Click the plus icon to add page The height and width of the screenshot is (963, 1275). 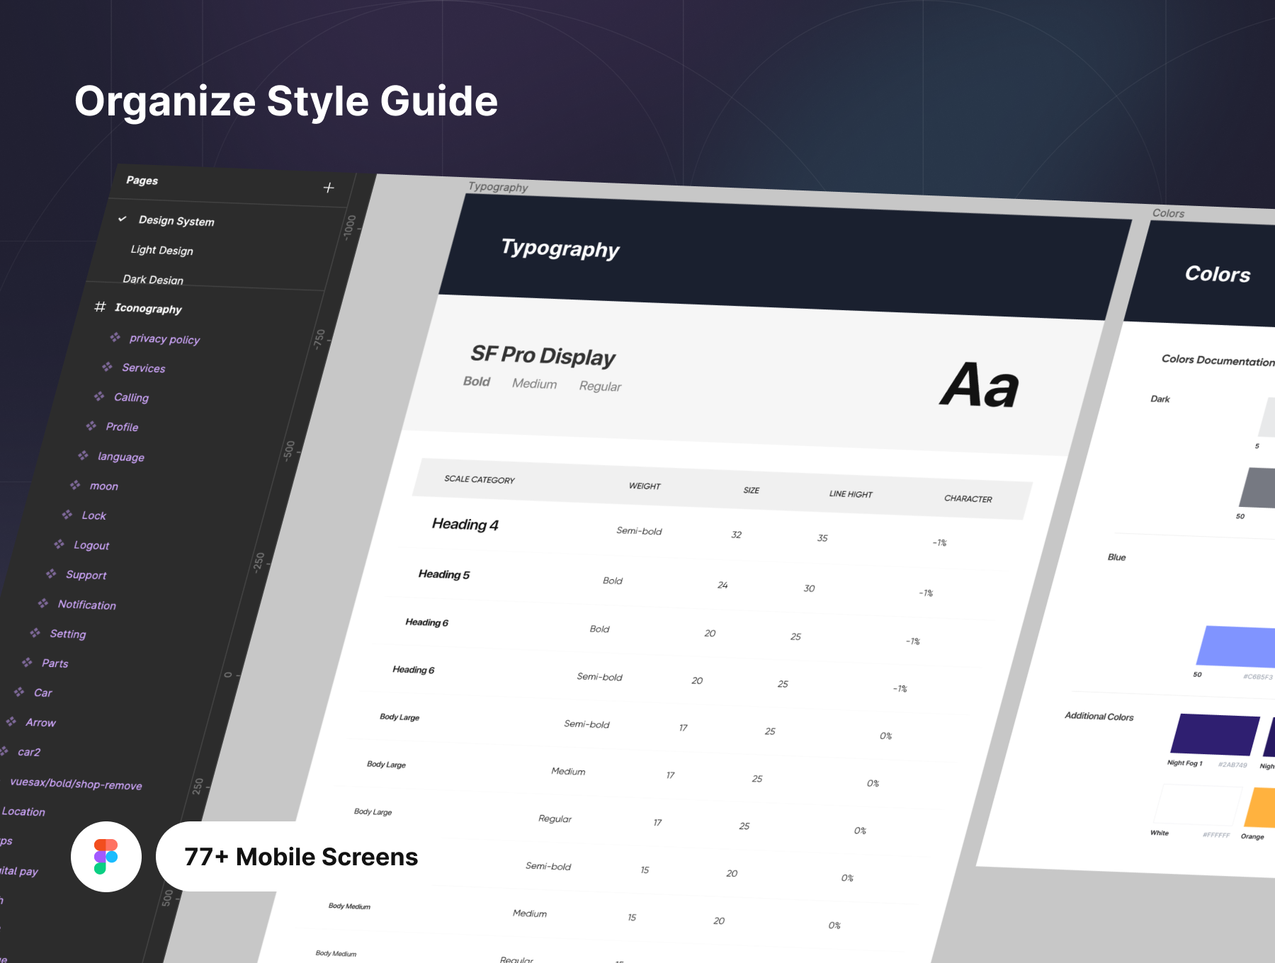[x=329, y=188]
